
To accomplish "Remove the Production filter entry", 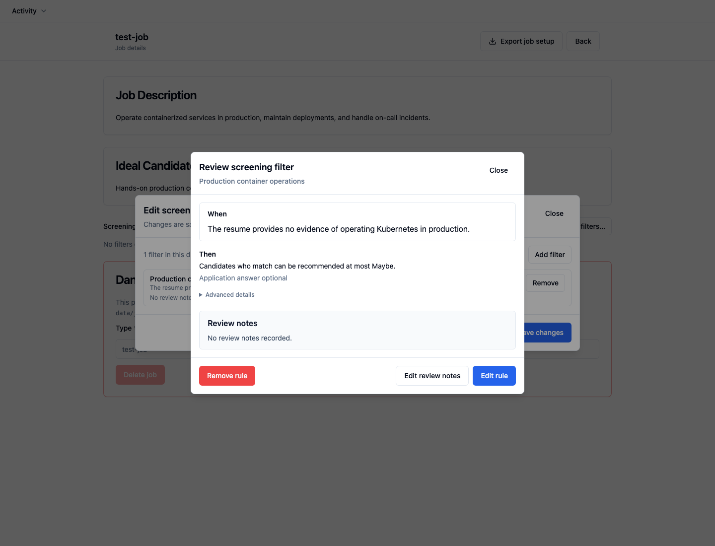I will click(545, 283).
